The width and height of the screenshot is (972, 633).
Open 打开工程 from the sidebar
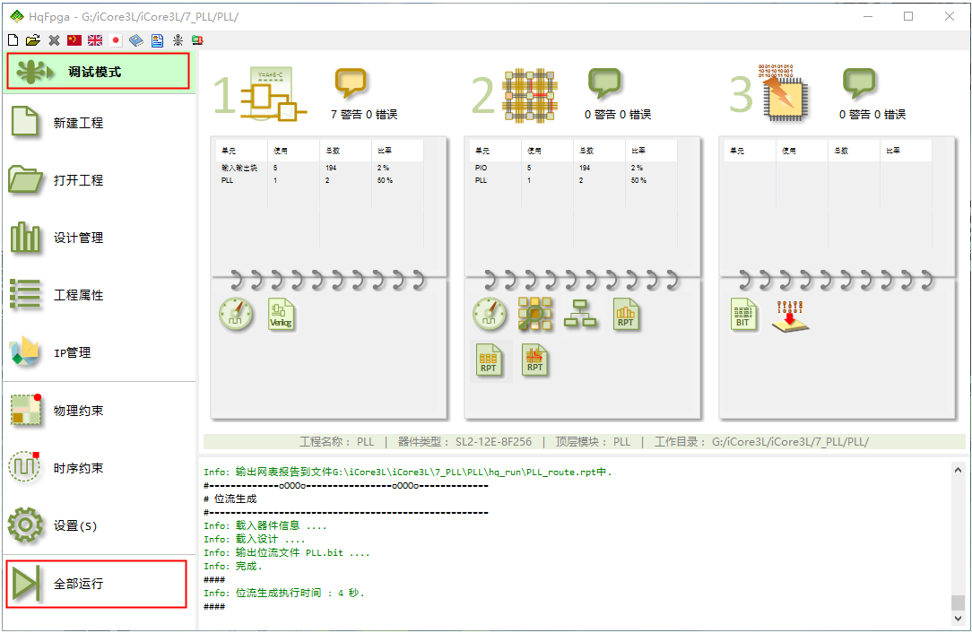coord(78,180)
